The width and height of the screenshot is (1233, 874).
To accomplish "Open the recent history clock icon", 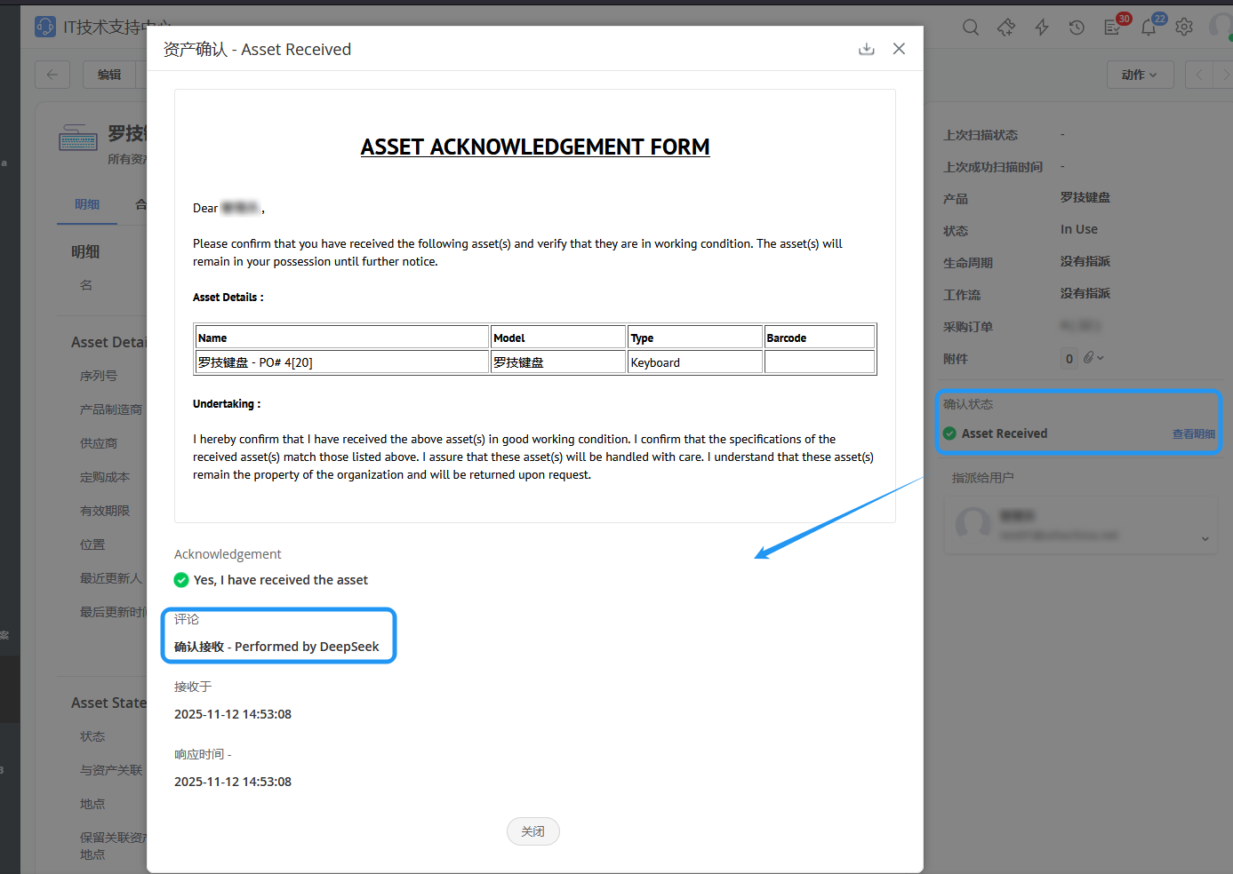I will coord(1077,28).
